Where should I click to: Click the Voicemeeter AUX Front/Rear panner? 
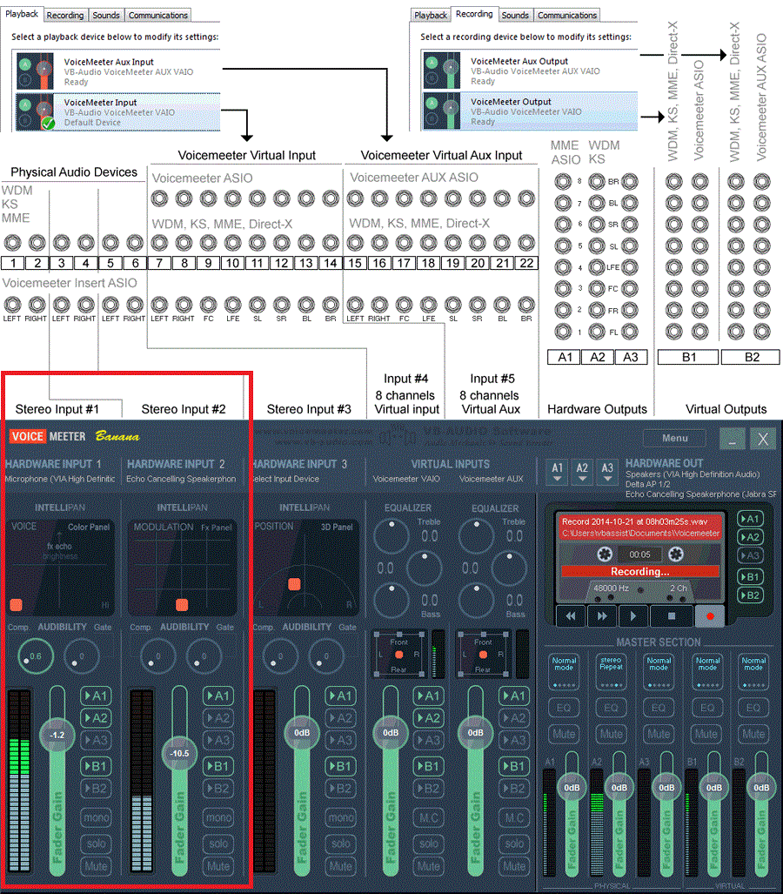(483, 654)
